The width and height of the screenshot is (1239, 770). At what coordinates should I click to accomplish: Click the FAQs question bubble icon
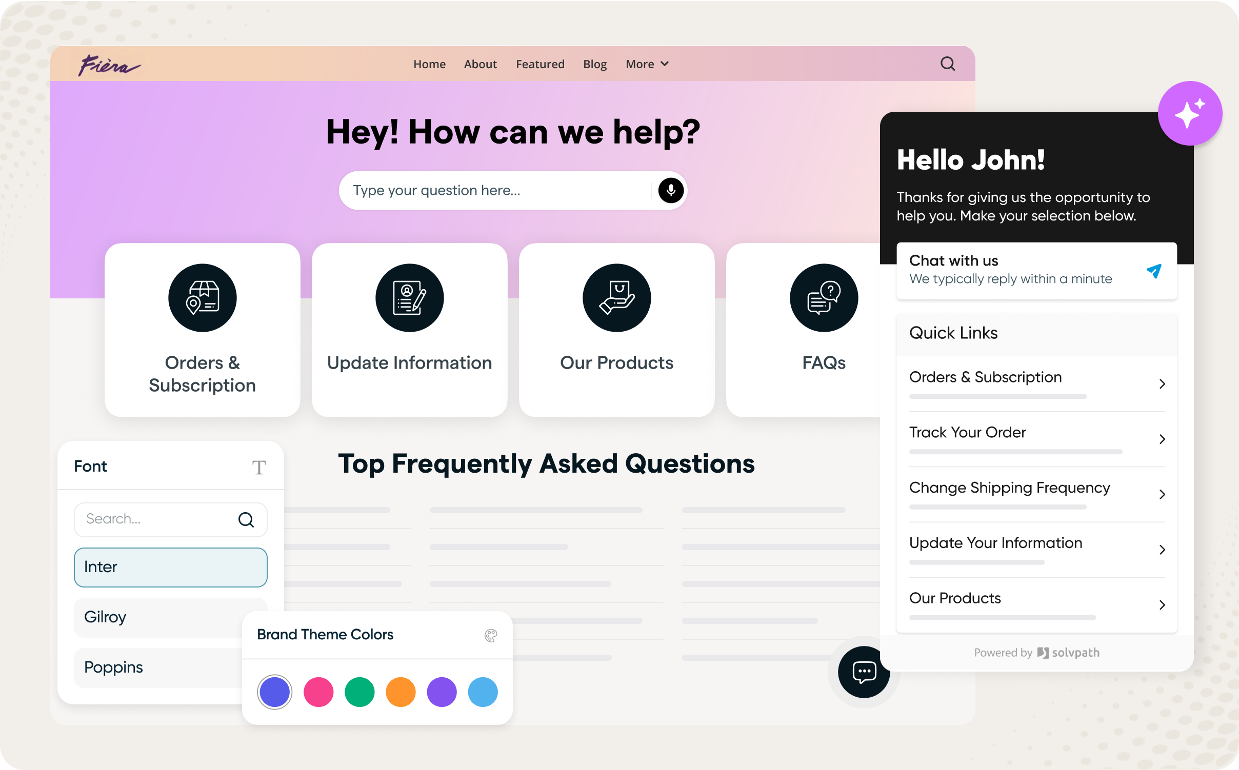coord(824,298)
